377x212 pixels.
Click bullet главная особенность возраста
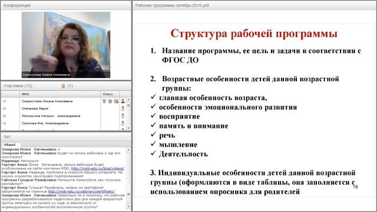(213, 98)
